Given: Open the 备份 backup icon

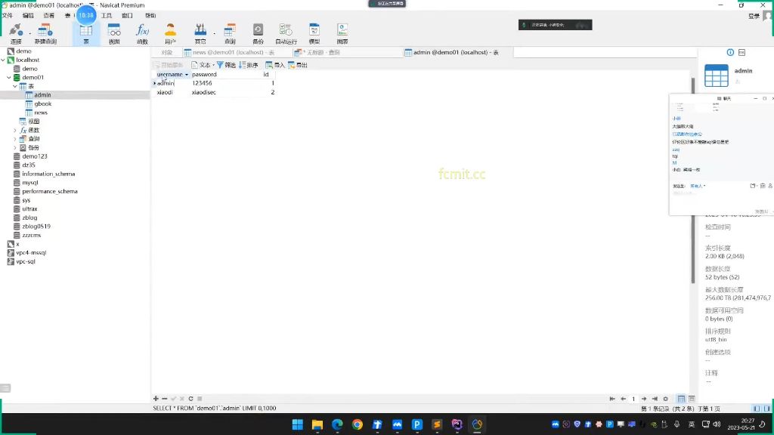Looking at the screenshot, I should (258, 33).
